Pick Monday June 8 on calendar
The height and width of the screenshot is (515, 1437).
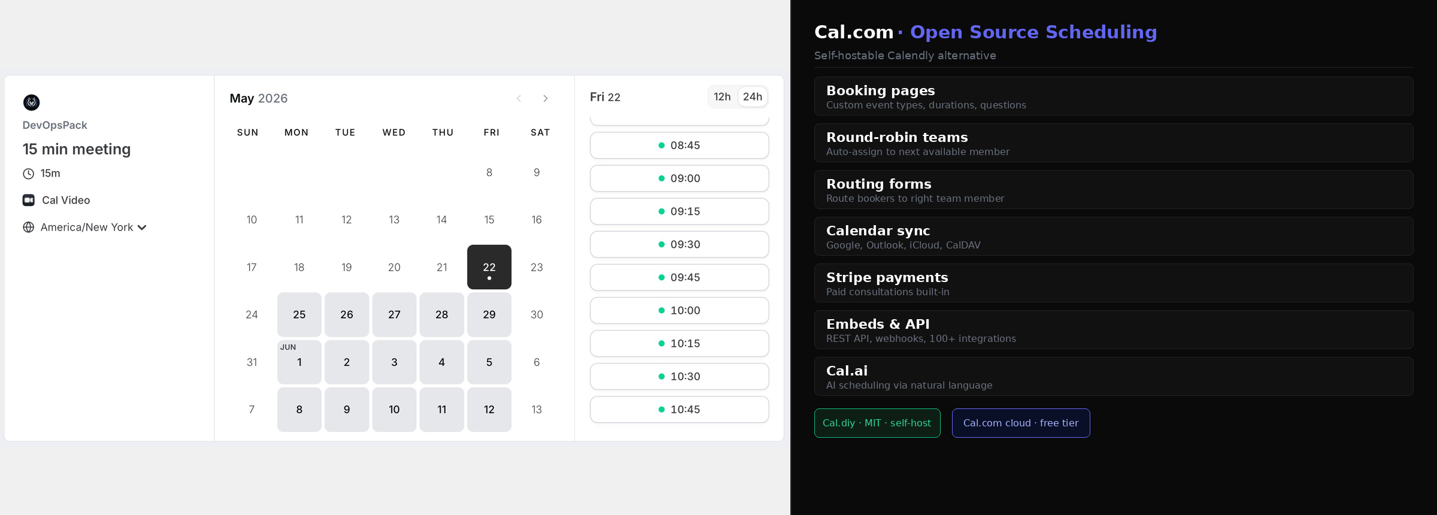click(x=299, y=410)
